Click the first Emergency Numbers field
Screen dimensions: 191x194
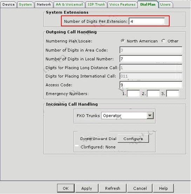[133, 93]
